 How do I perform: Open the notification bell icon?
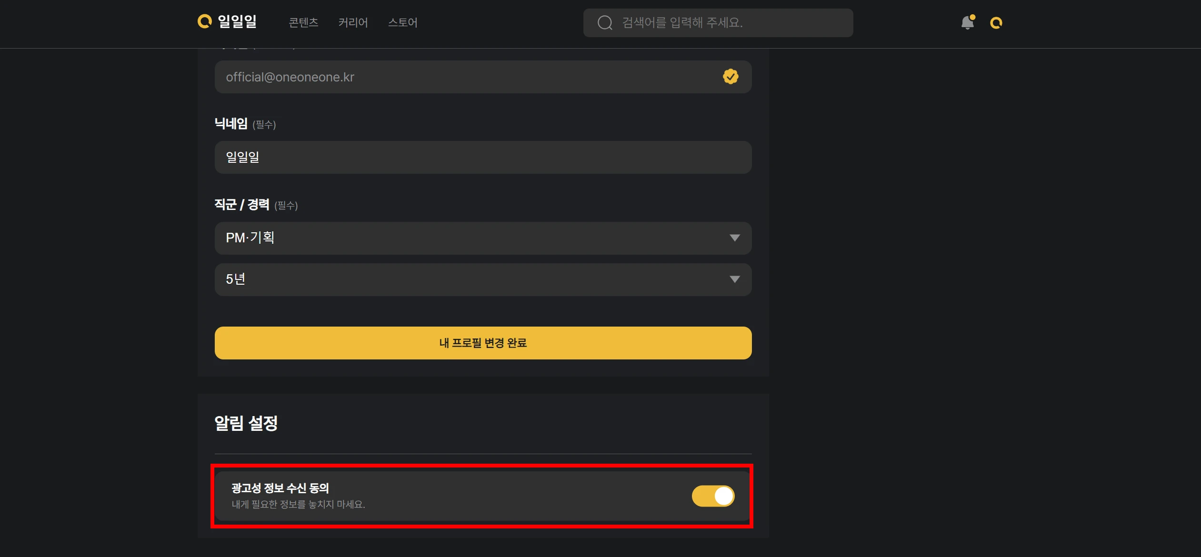point(968,22)
